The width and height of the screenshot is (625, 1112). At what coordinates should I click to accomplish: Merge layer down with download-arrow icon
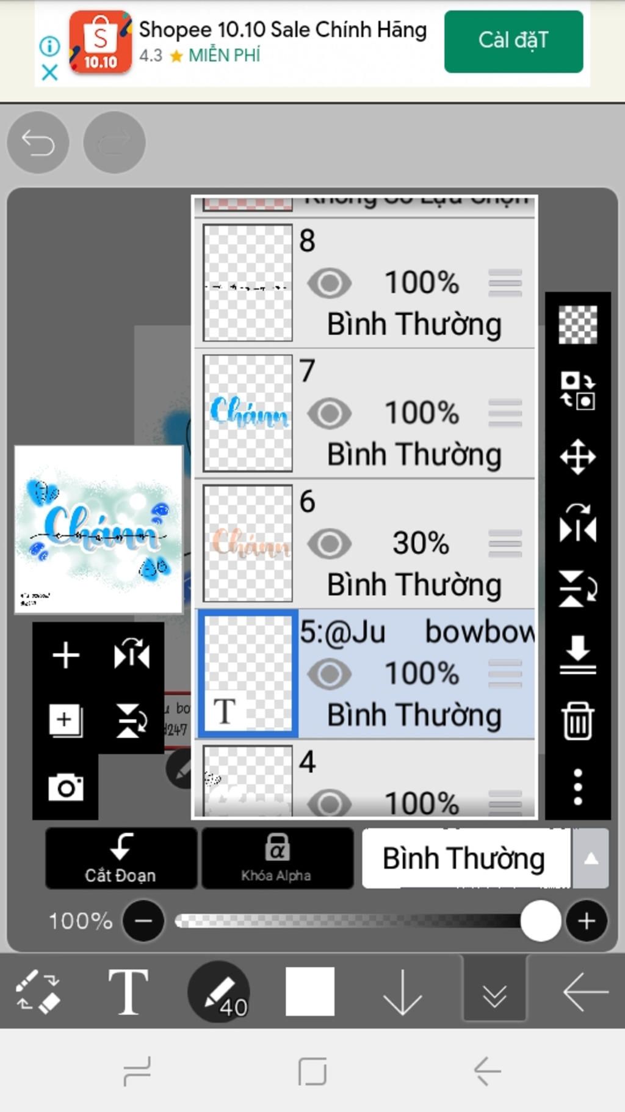(577, 654)
